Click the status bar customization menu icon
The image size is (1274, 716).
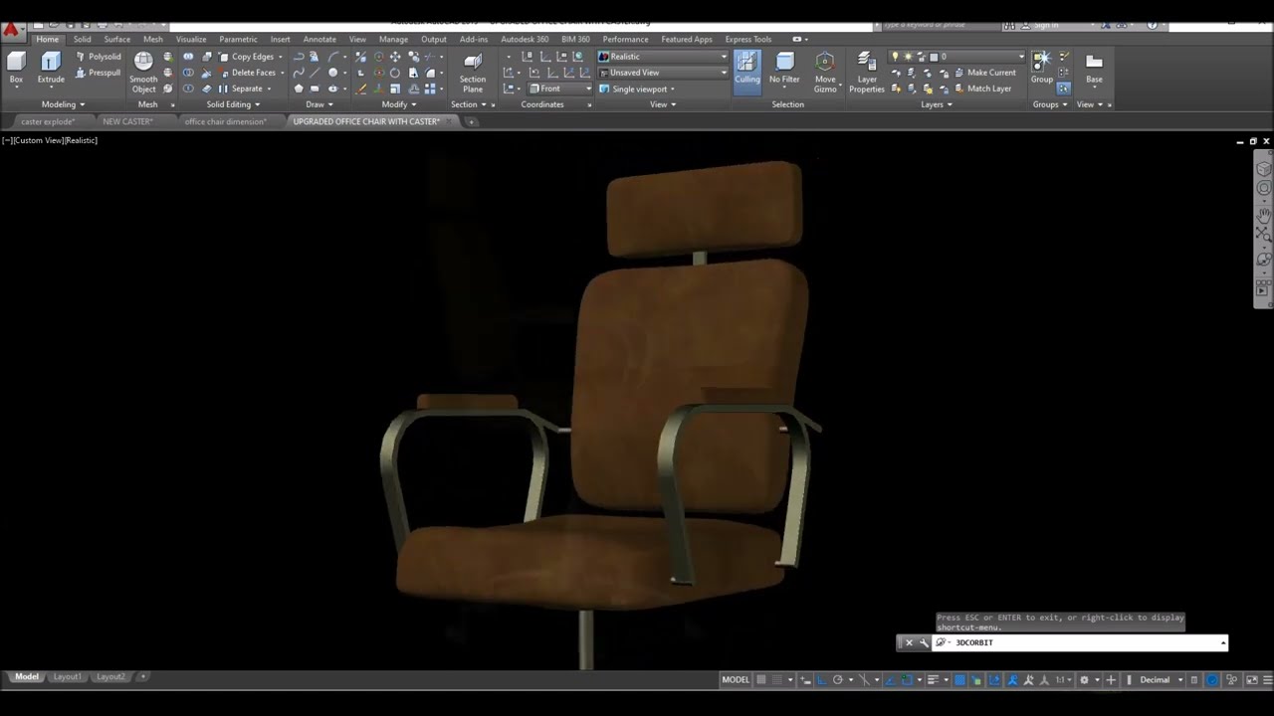(1266, 680)
